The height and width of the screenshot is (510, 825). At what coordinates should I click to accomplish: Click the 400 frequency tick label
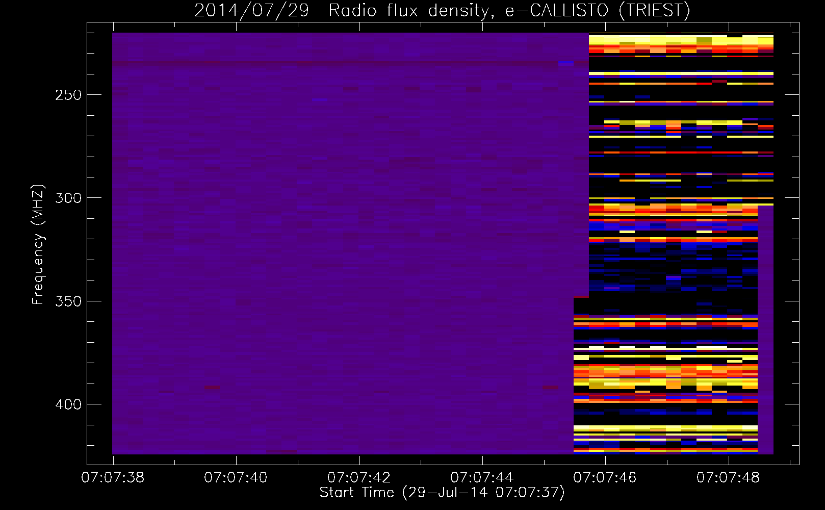pyautogui.click(x=68, y=404)
